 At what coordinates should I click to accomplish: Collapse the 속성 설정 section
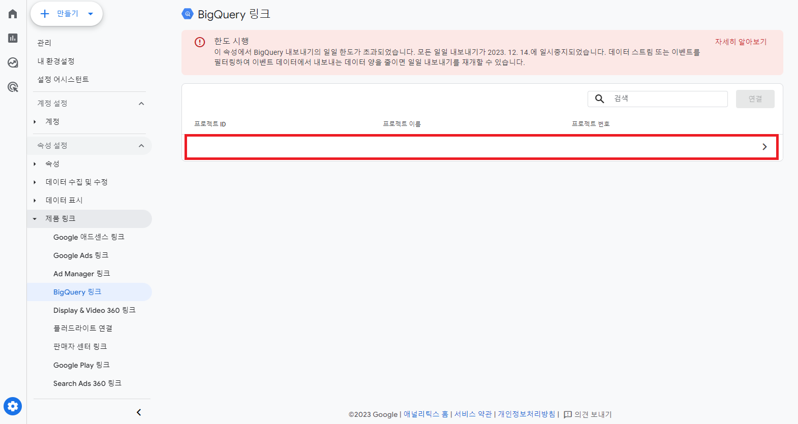tap(141, 146)
